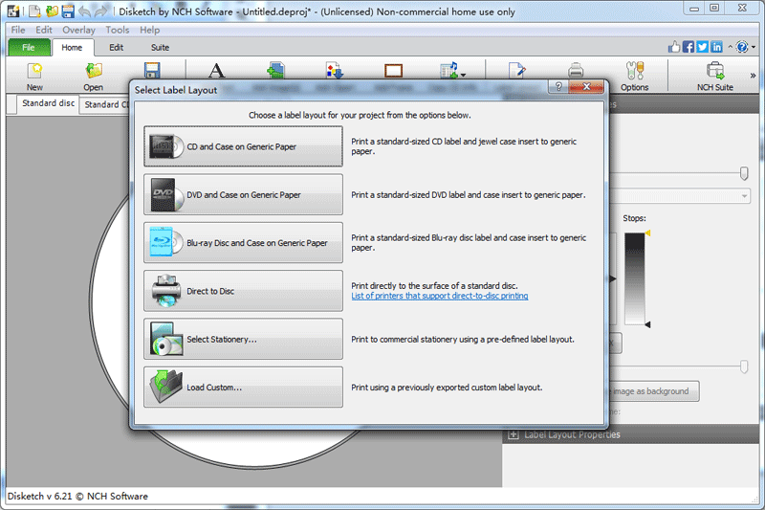The height and width of the screenshot is (510, 765).
Task: Click the Print toolbar icon
Action: (x=576, y=70)
